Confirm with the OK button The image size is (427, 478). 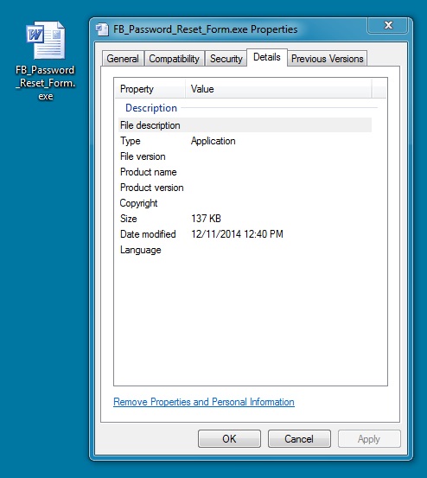229,439
